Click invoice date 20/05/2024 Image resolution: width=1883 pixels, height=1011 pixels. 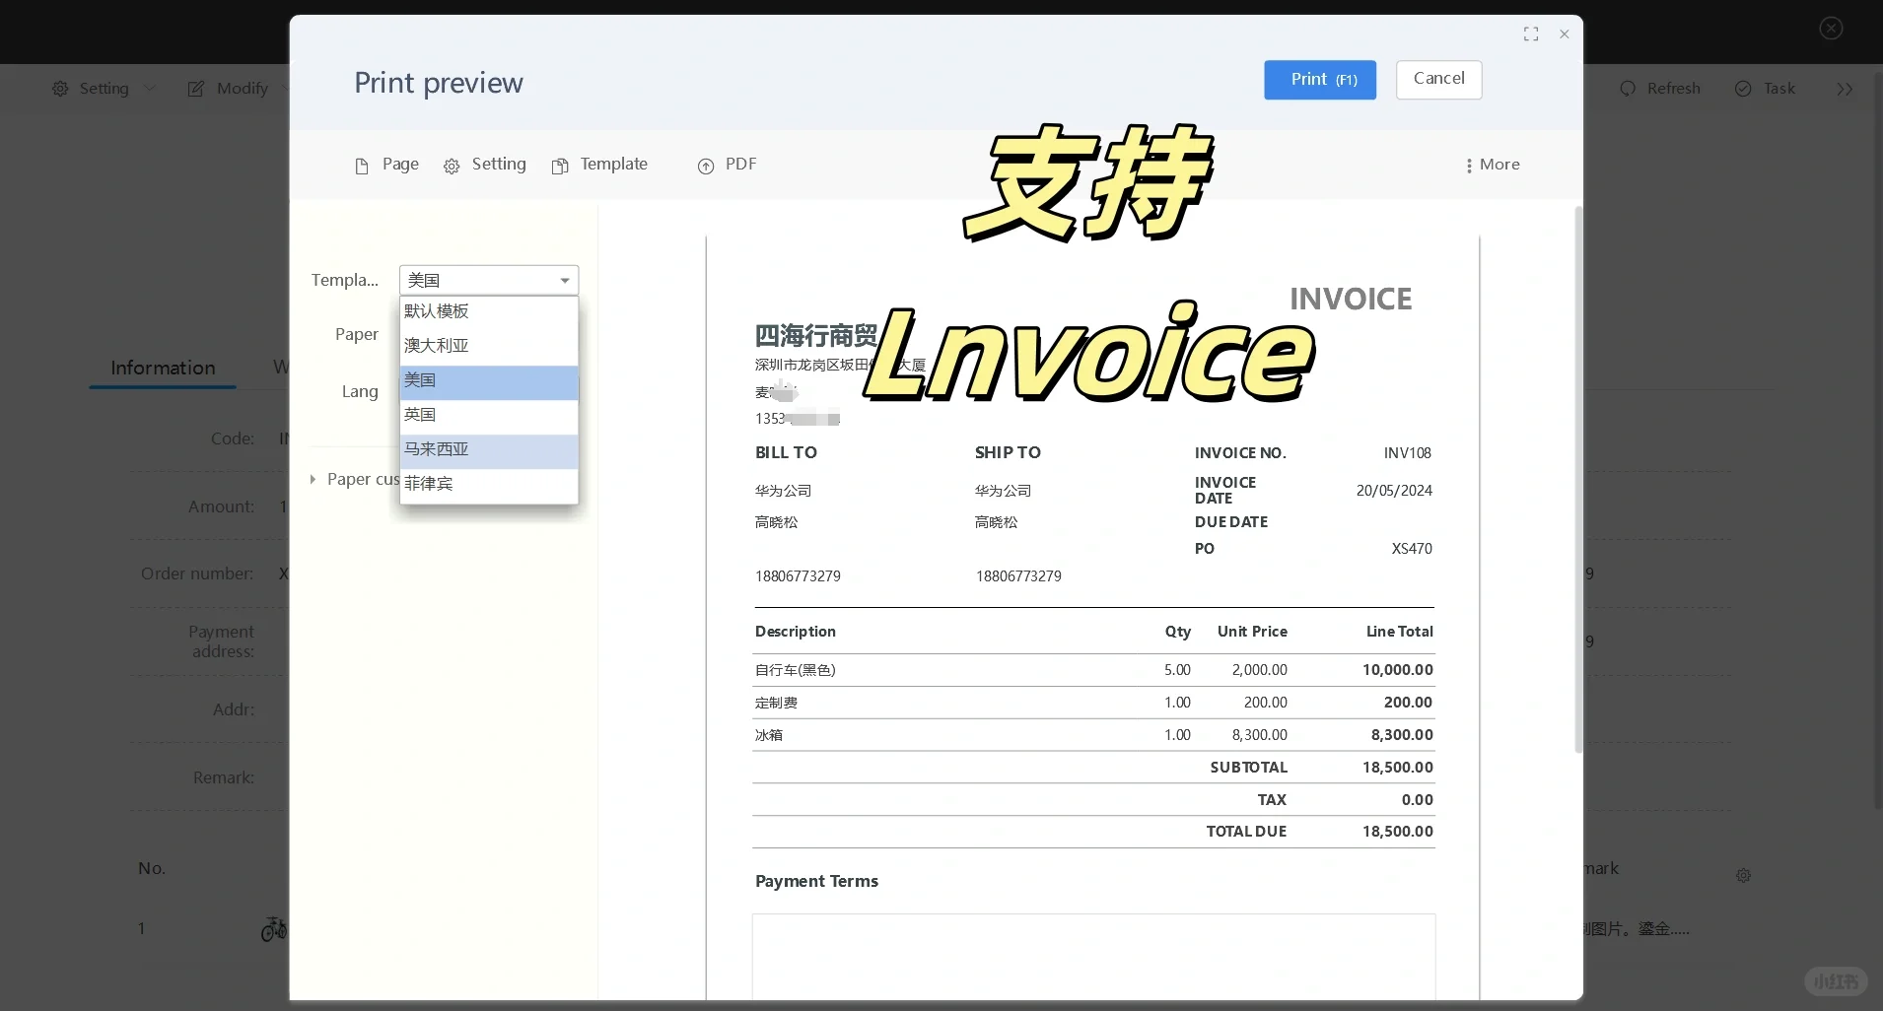pyautogui.click(x=1394, y=491)
